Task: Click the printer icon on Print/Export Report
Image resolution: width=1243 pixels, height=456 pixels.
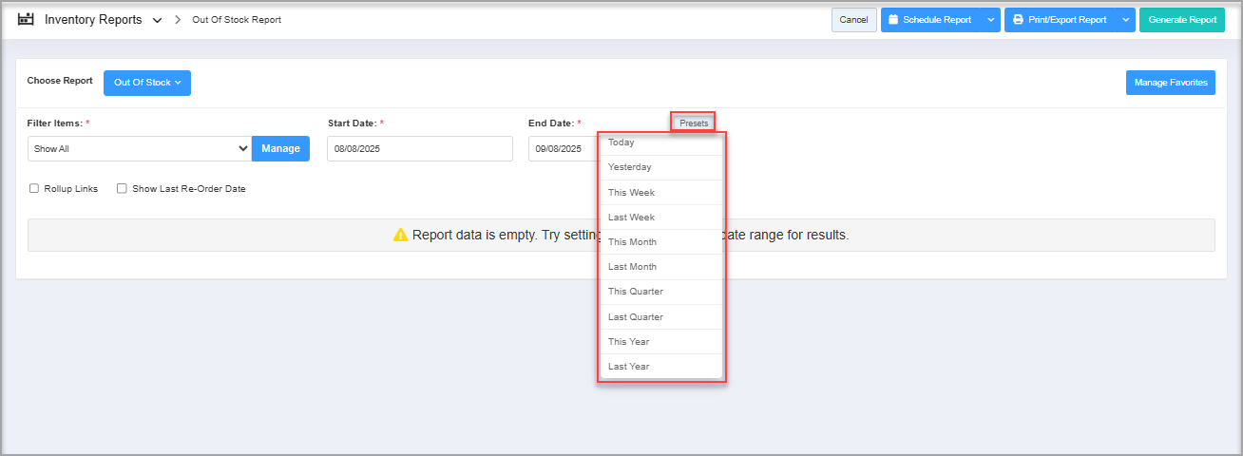Action: click(1018, 20)
